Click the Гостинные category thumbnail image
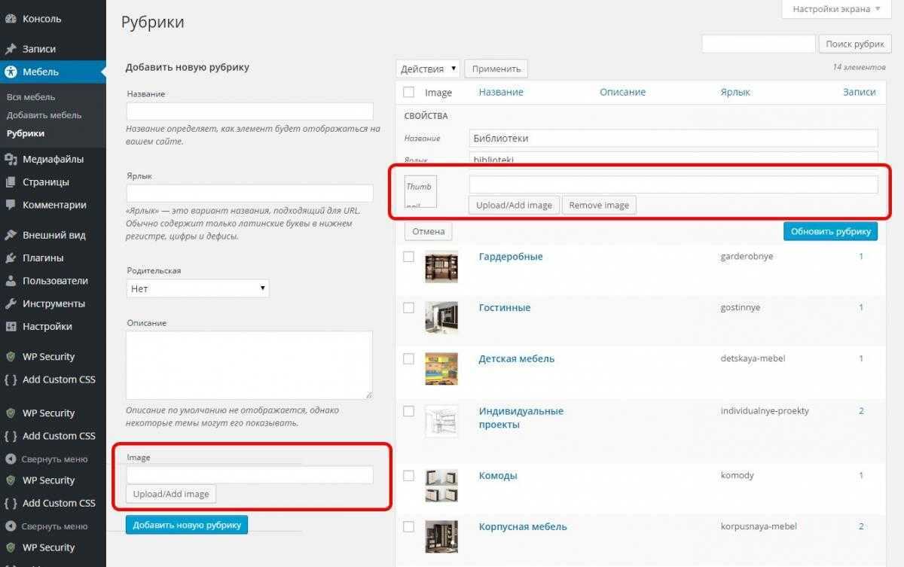The width and height of the screenshot is (904, 567). coord(441,317)
